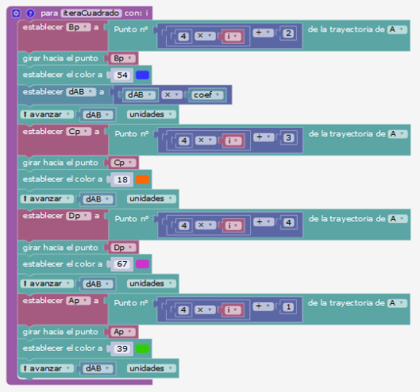This screenshot has width=420, height=392.
Task: Open the Cp dropdown in girar hacia el punto
Action: [x=124, y=163]
